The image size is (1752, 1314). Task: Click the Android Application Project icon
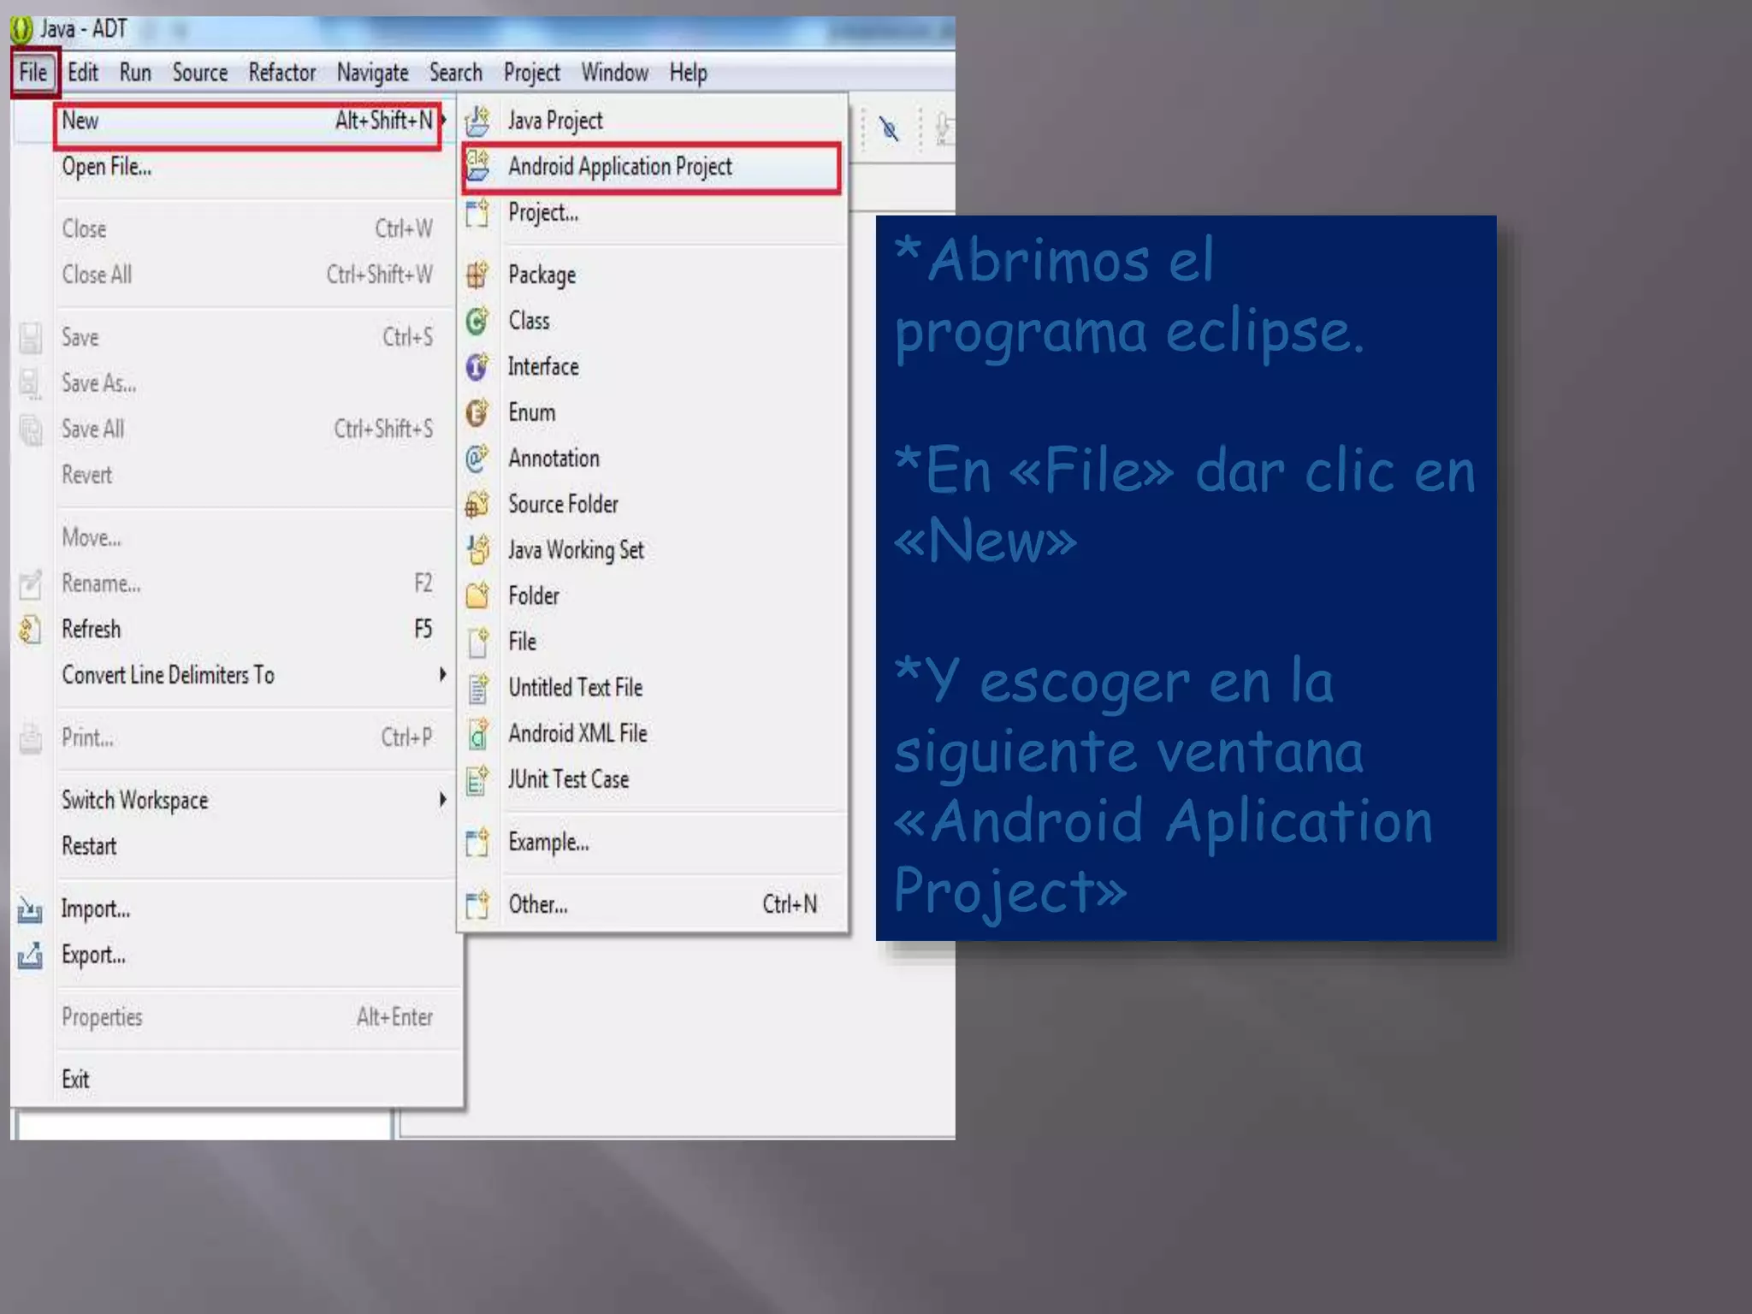(x=477, y=166)
